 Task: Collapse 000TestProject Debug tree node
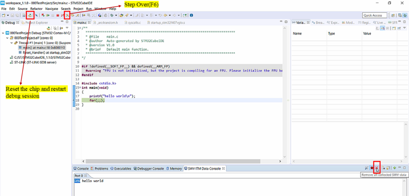3,33
